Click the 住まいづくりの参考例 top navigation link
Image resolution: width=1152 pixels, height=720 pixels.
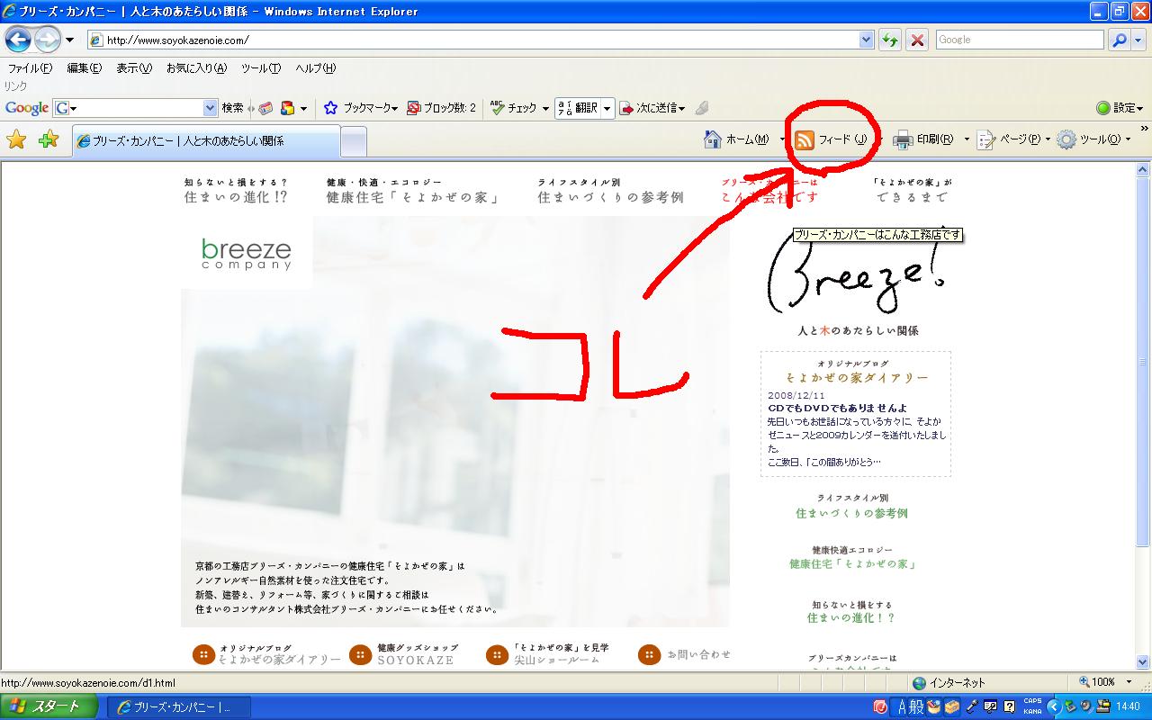pos(610,191)
